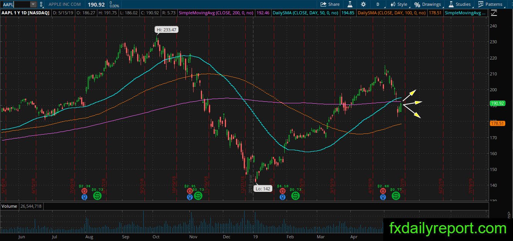This screenshot has height=241, width=513.
Task: Click the green dividend icon near Feb
Action: [x=296, y=196]
